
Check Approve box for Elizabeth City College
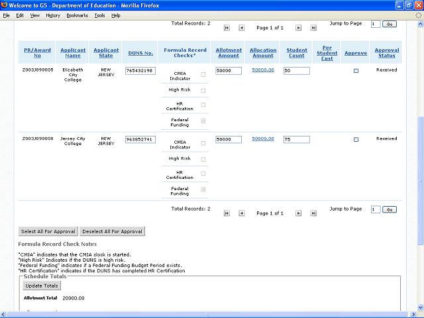356,71
